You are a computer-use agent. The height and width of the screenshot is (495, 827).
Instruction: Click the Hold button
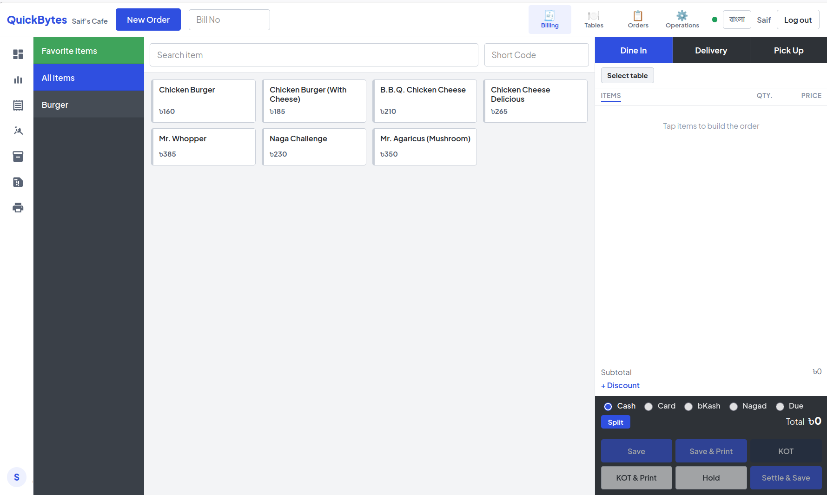(x=711, y=478)
